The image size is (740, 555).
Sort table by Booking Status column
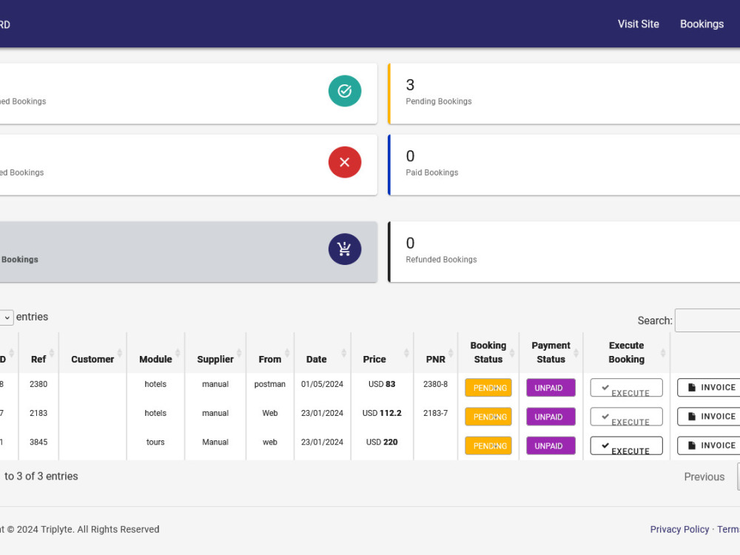(488, 352)
